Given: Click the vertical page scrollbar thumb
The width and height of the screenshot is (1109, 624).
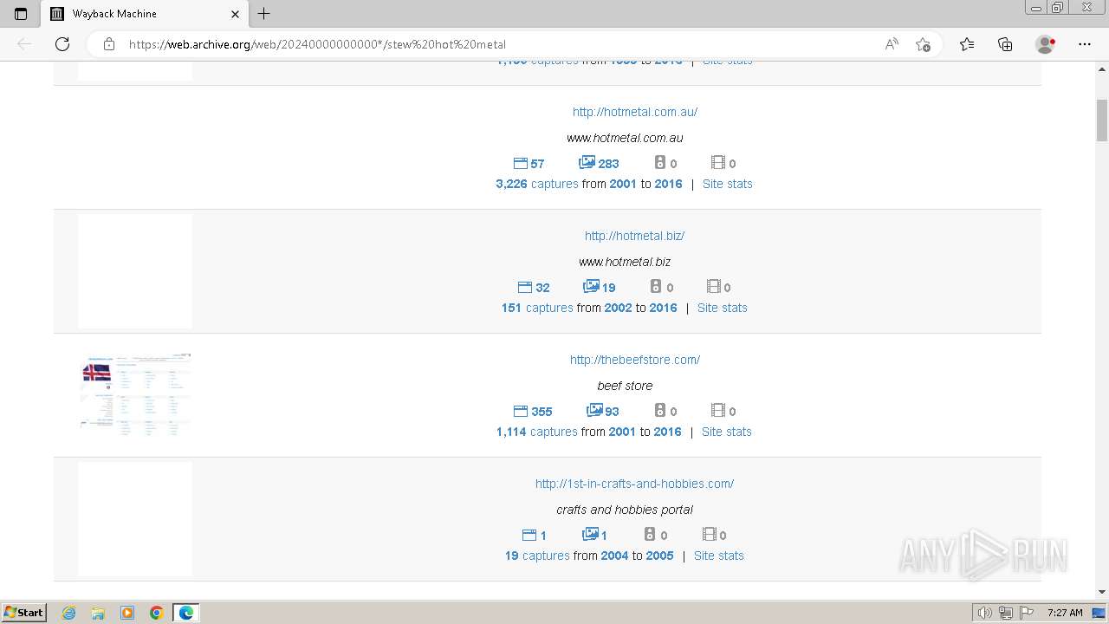Looking at the screenshot, I should click(1102, 120).
